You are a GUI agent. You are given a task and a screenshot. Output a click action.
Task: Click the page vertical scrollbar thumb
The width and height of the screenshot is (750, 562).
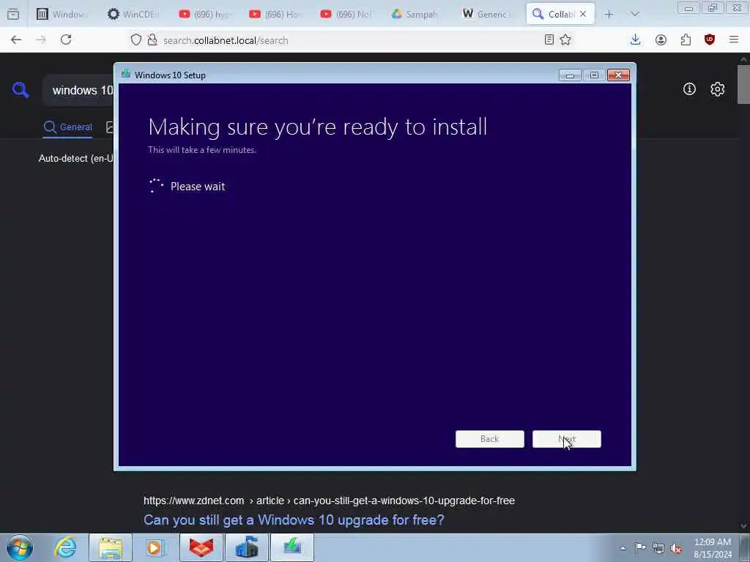click(743, 84)
